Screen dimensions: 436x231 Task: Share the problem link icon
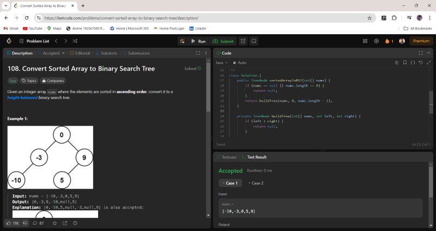click(65, 223)
